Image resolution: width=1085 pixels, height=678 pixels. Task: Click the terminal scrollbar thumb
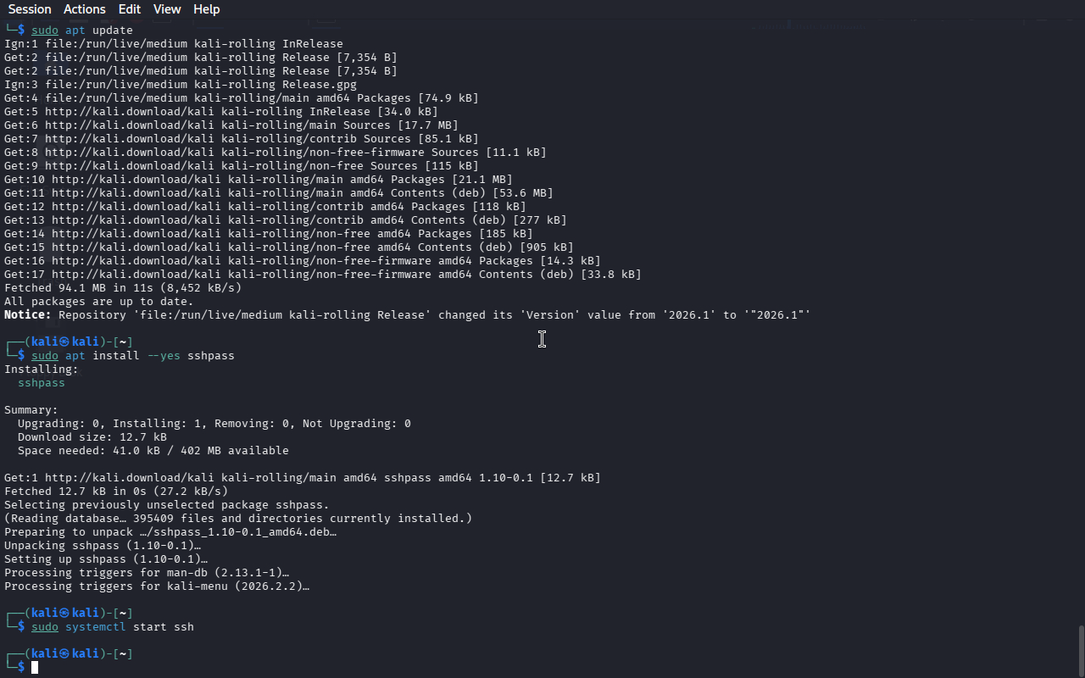pos(1080,650)
